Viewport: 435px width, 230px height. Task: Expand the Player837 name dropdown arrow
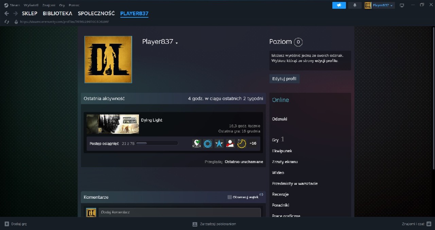[x=177, y=43]
